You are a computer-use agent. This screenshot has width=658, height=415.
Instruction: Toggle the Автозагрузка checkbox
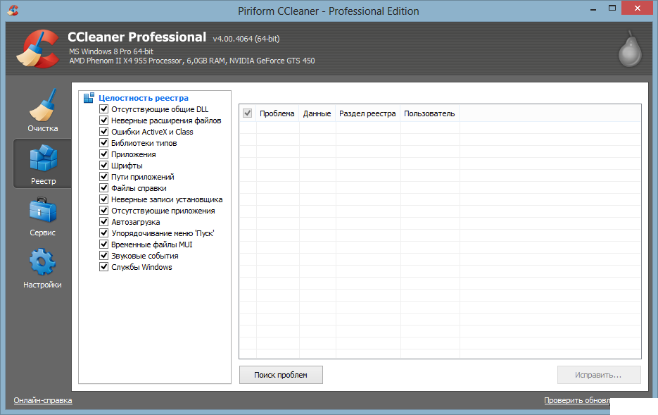coord(104,222)
